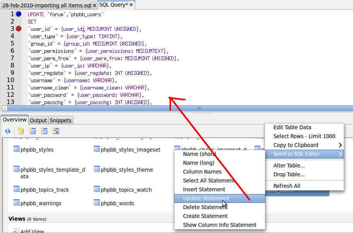Click `username_clean` on line 11
Image resolution: width=353 pixels, height=233 pixels.
49,88
